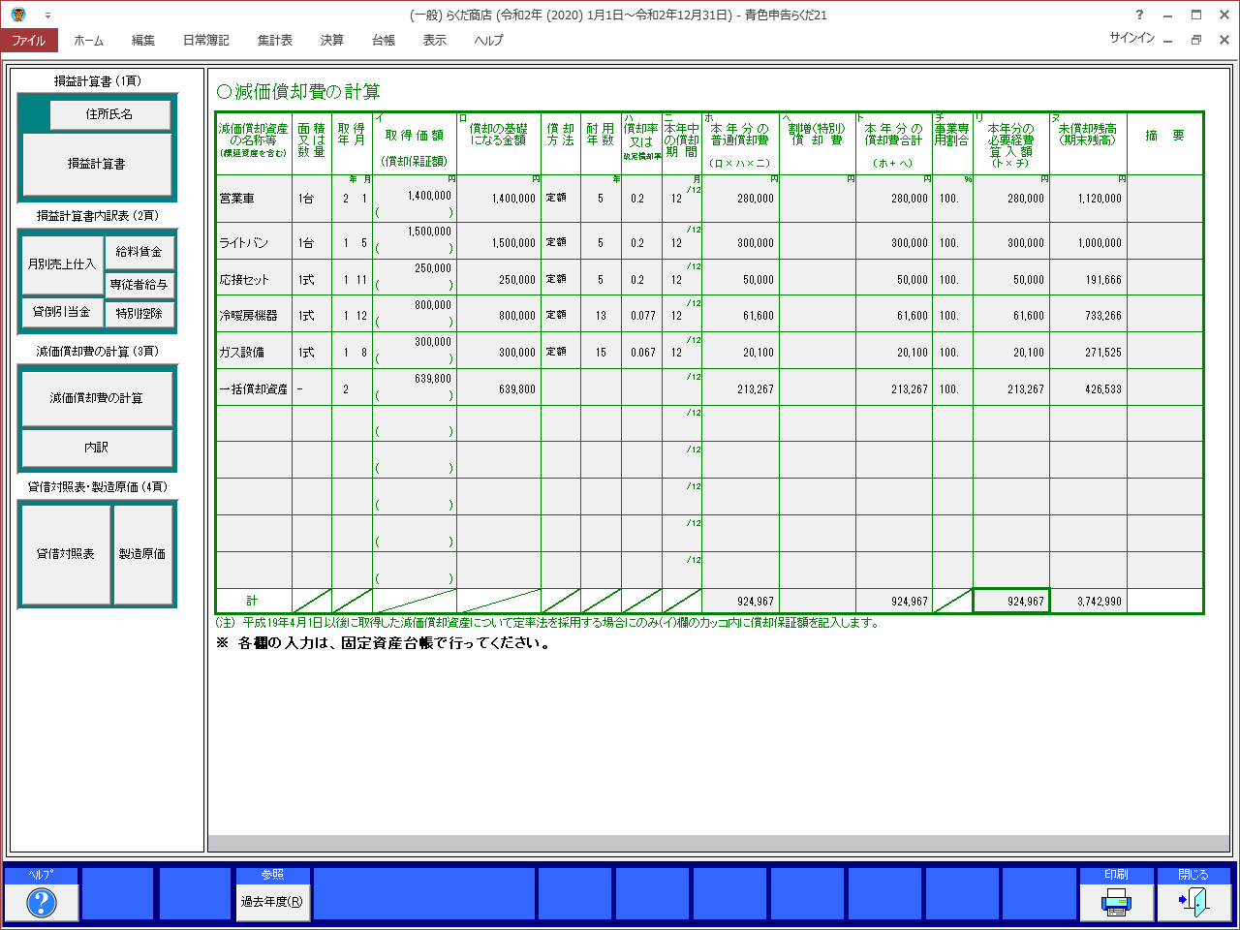Open the ファイル menu
The width and height of the screenshot is (1240, 930).
pyautogui.click(x=29, y=40)
